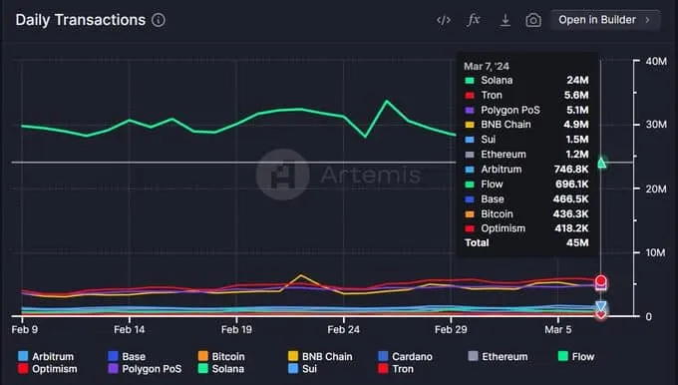Click Bitcoin 436.3K tooltip row
Screen dimensions: 678x385
[526, 213]
